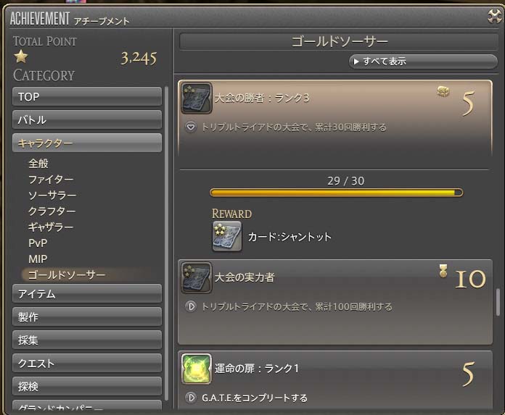Click the gold star Total Point icon

(x=21, y=56)
